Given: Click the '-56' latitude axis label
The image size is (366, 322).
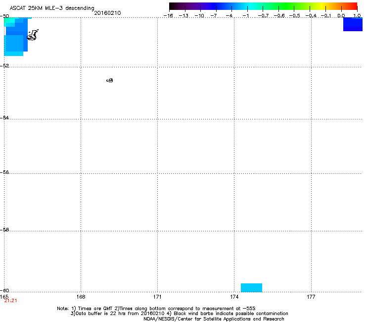Looking at the screenshot, I should click(4, 172).
